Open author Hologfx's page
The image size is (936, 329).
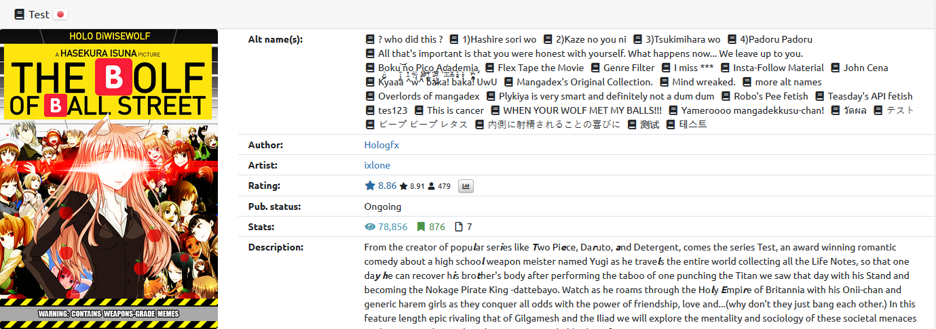pyautogui.click(x=382, y=145)
